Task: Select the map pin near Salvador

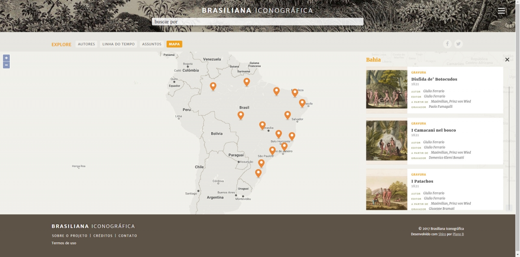Action: 288,115
